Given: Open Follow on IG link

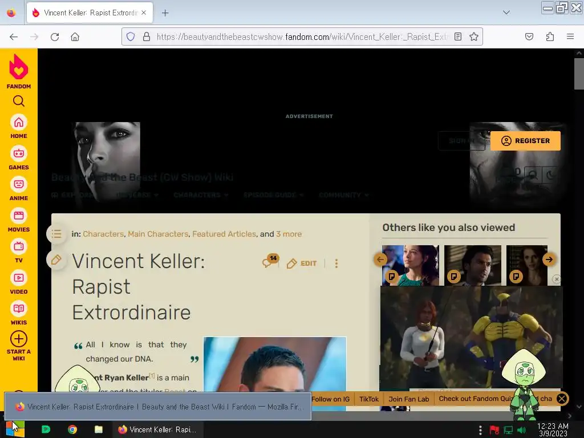Looking at the screenshot, I should pyautogui.click(x=331, y=399).
